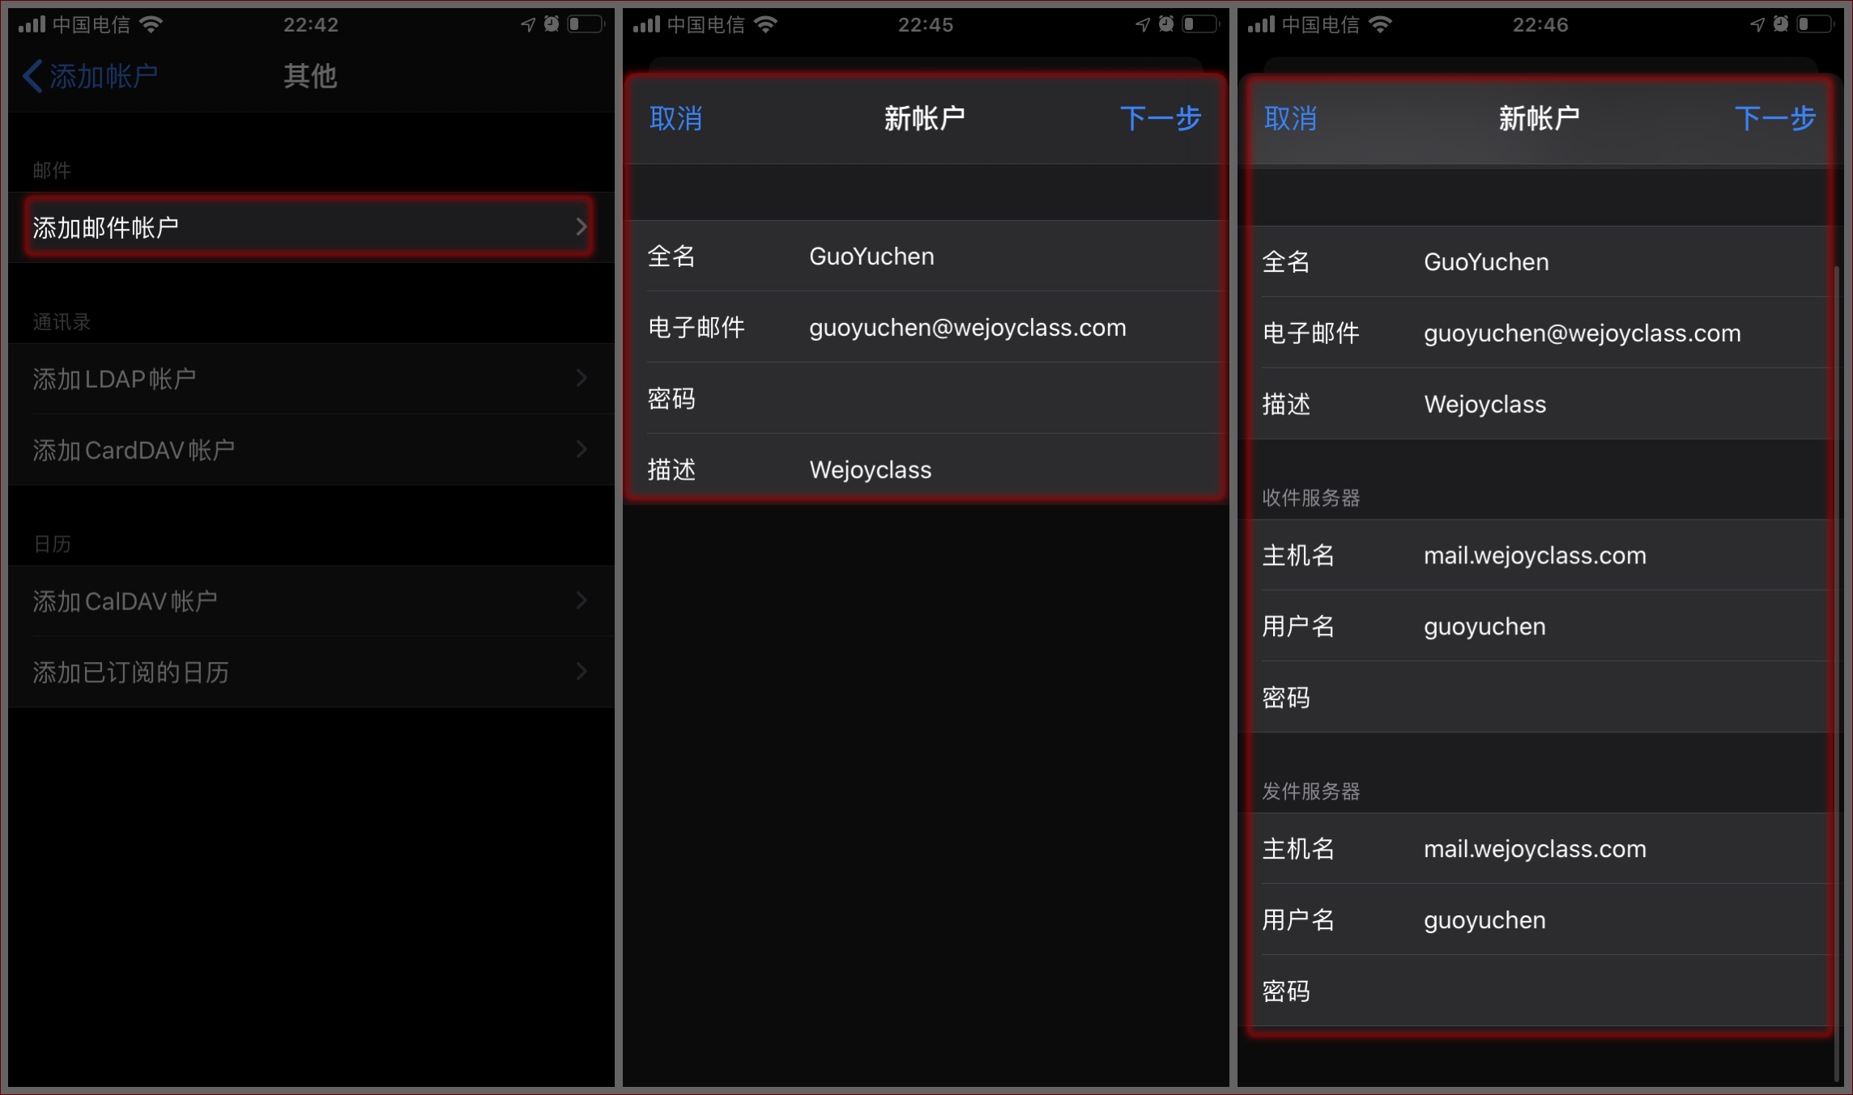The height and width of the screenshot is (1095, 1853).
Task: Tap 下一步 in right screen
Action: tap(1774, 119)
